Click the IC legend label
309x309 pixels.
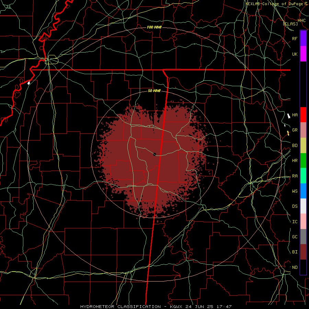click(295, 222)
